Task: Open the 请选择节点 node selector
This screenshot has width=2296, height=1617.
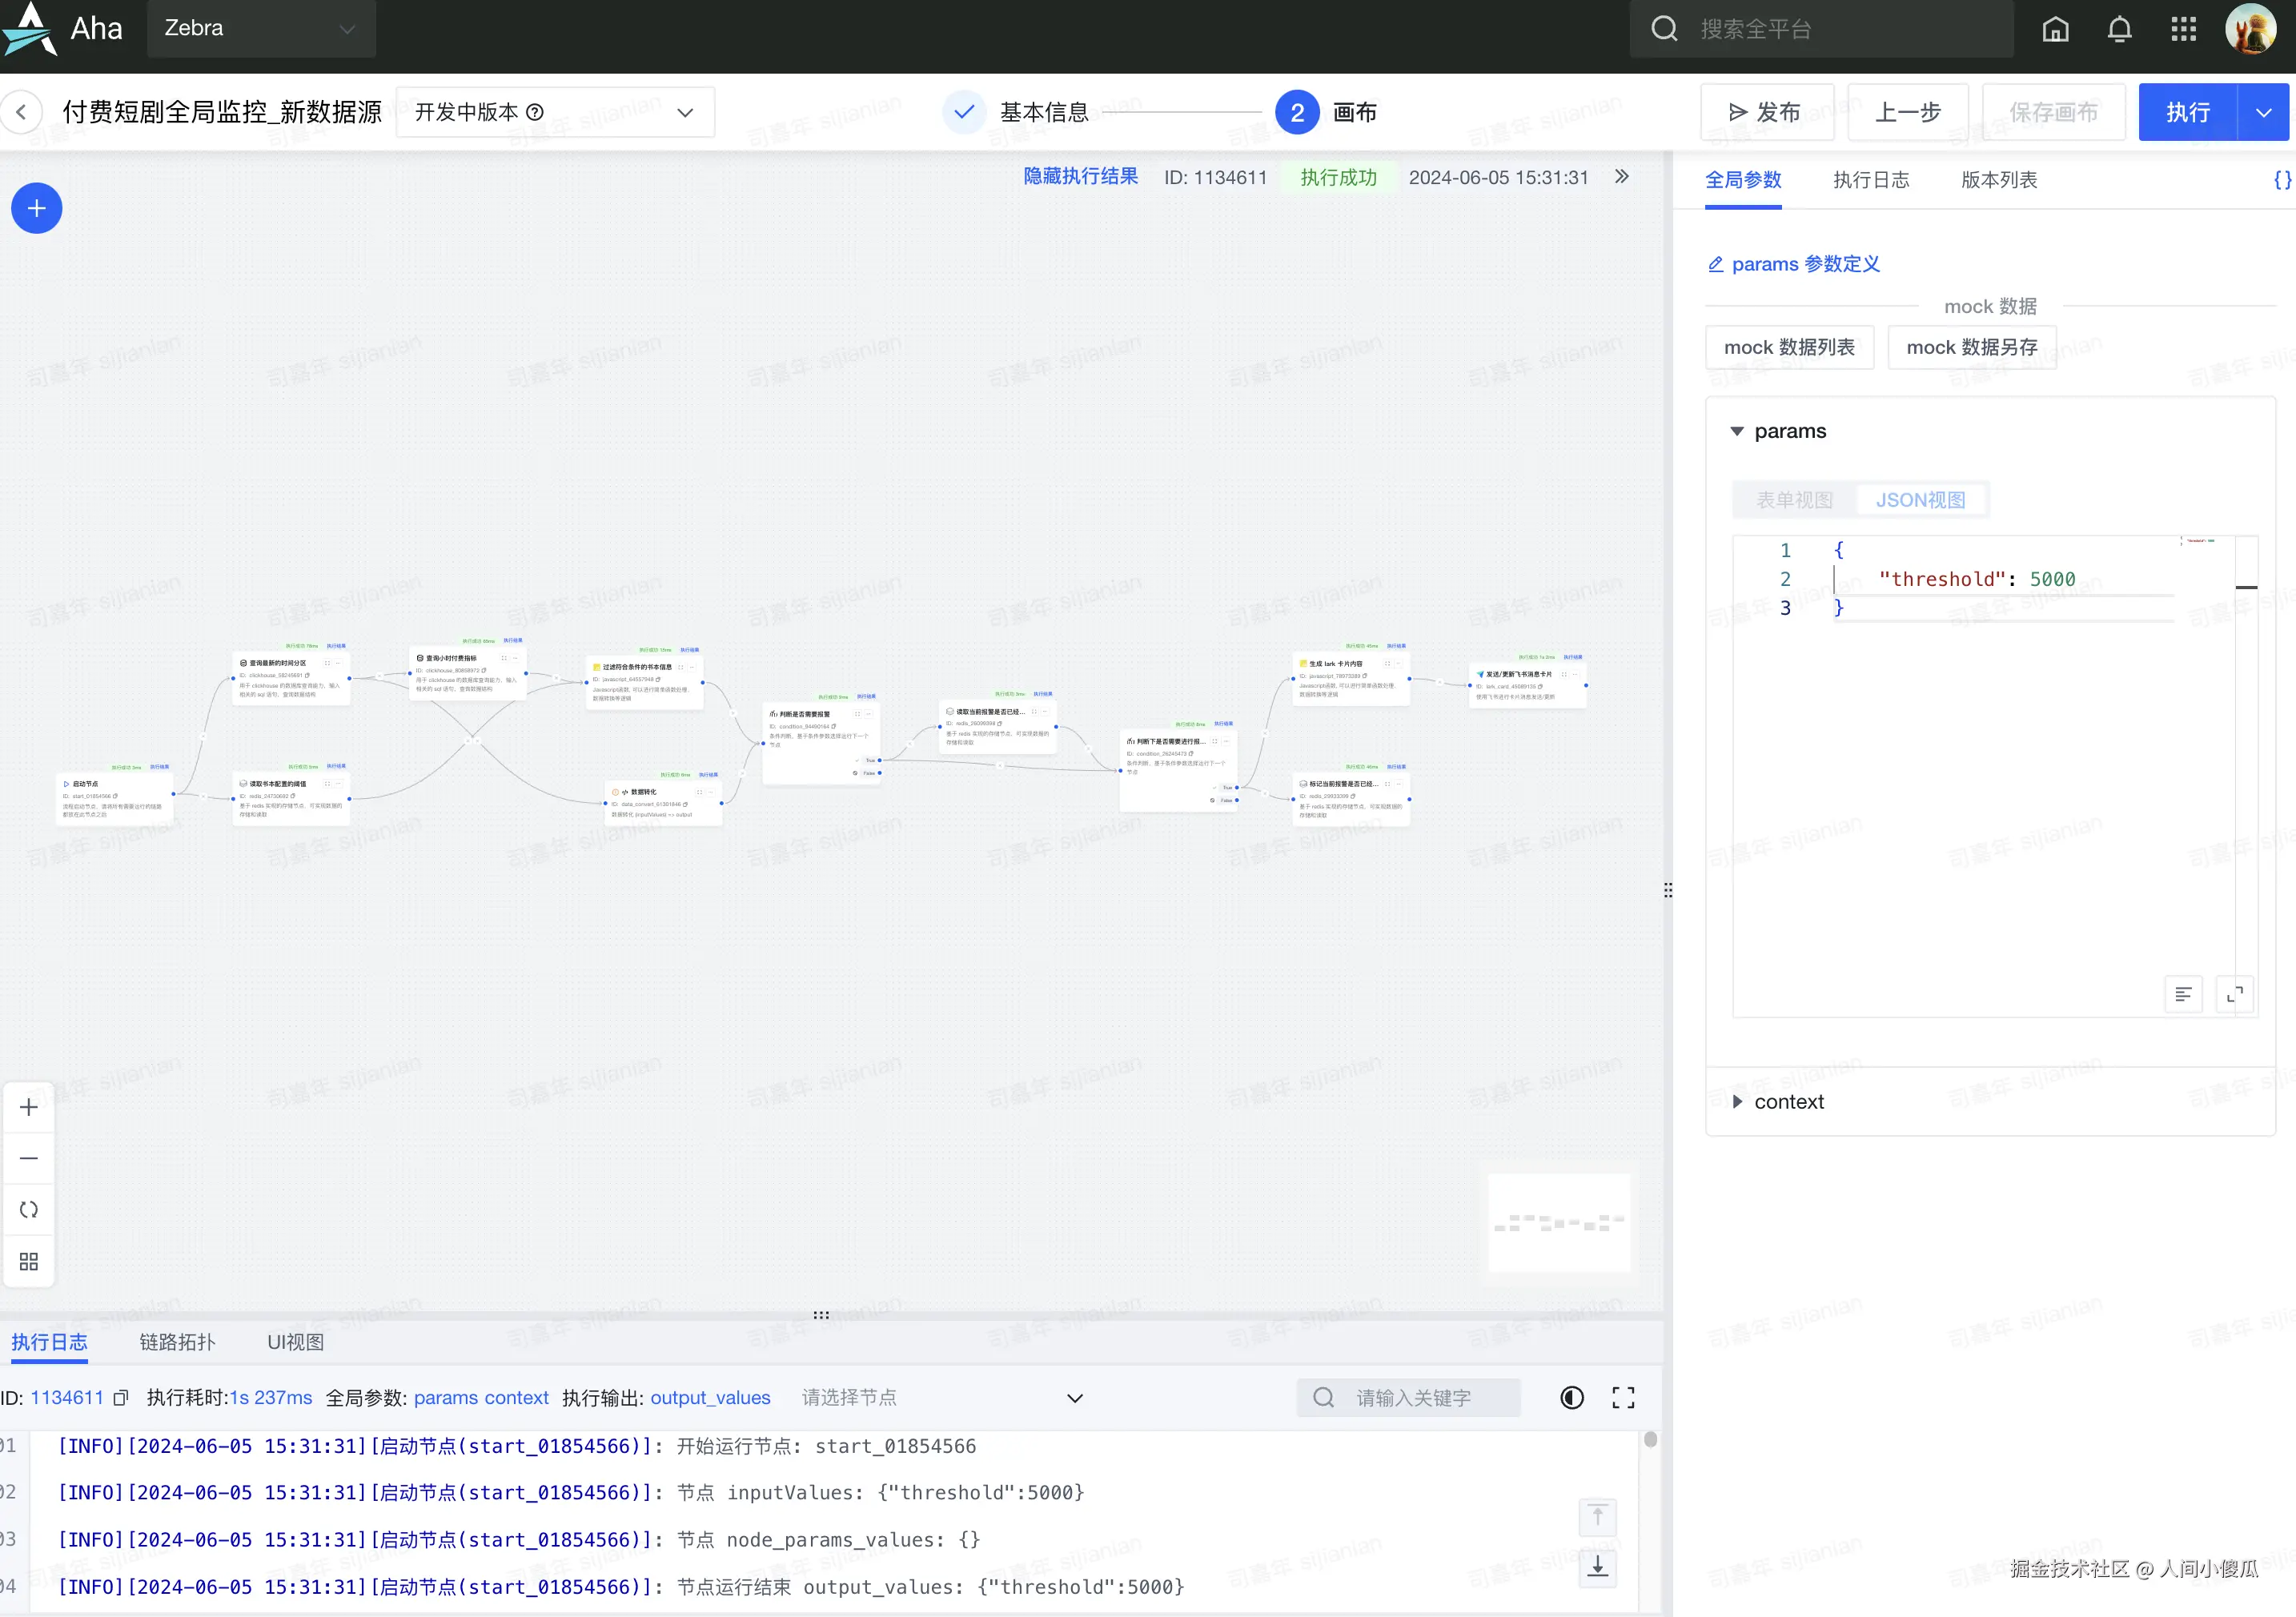Action: point(940,1398)
